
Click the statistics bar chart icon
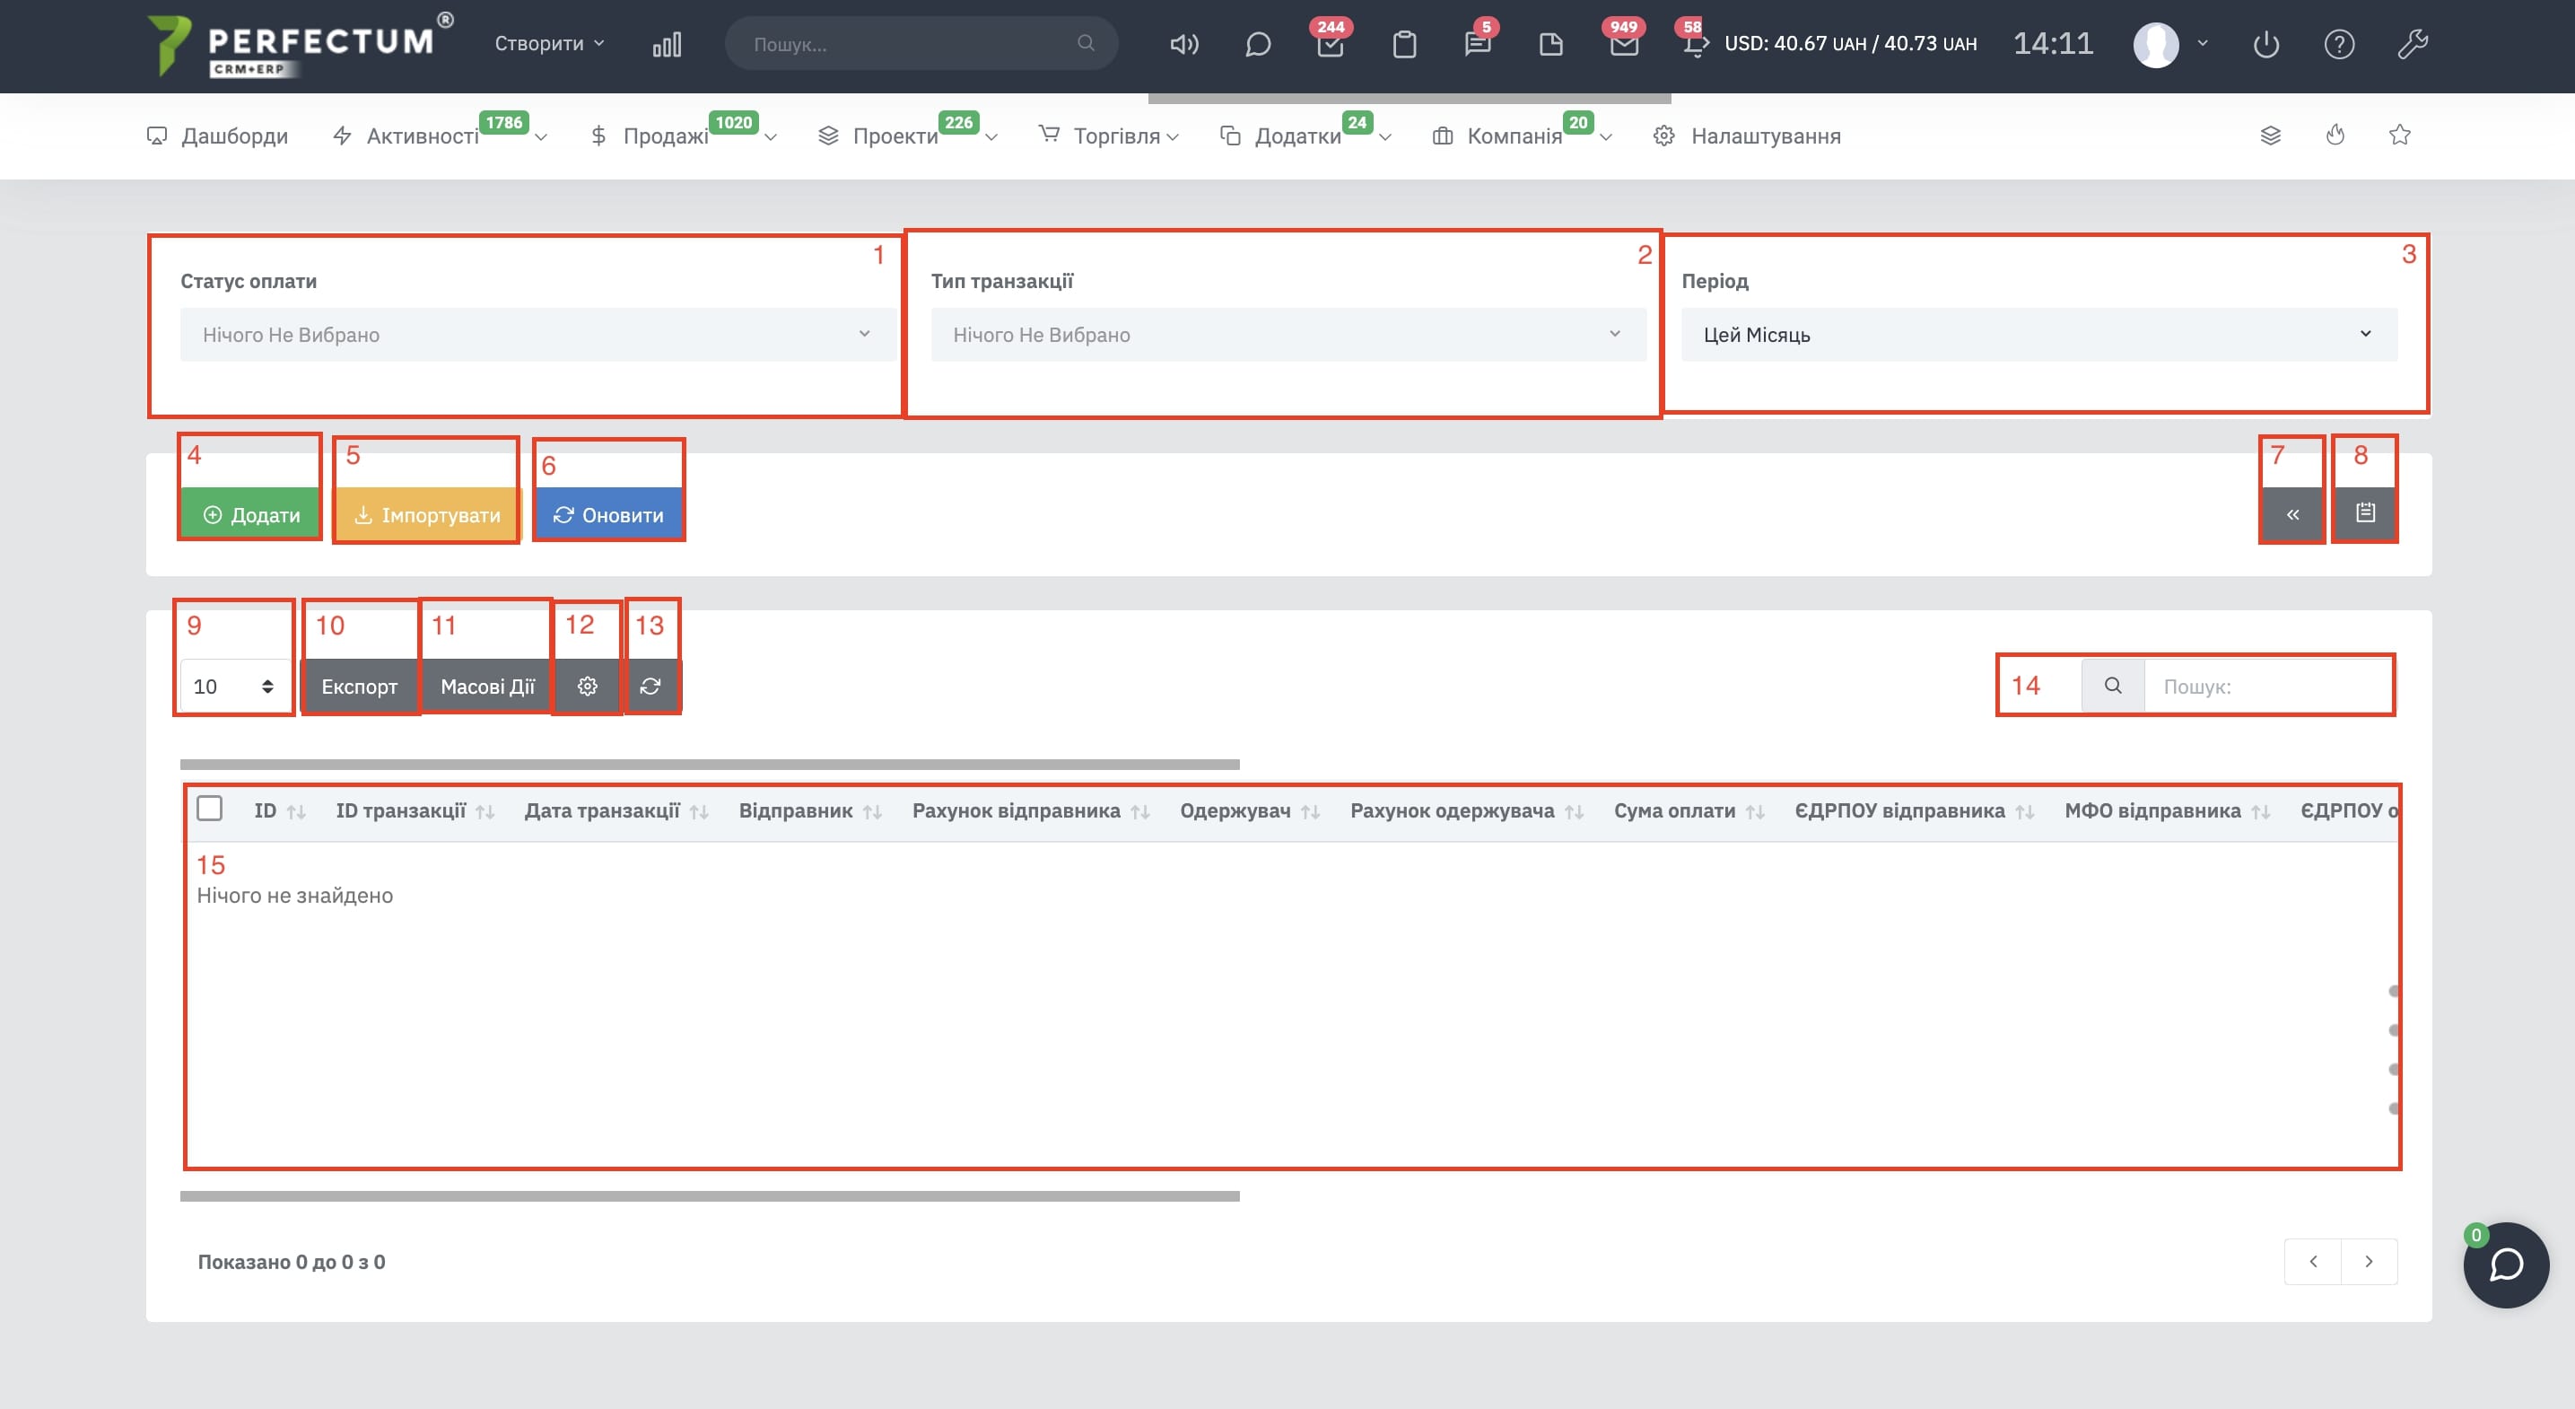pyautogui.click(x=667, y=44)
